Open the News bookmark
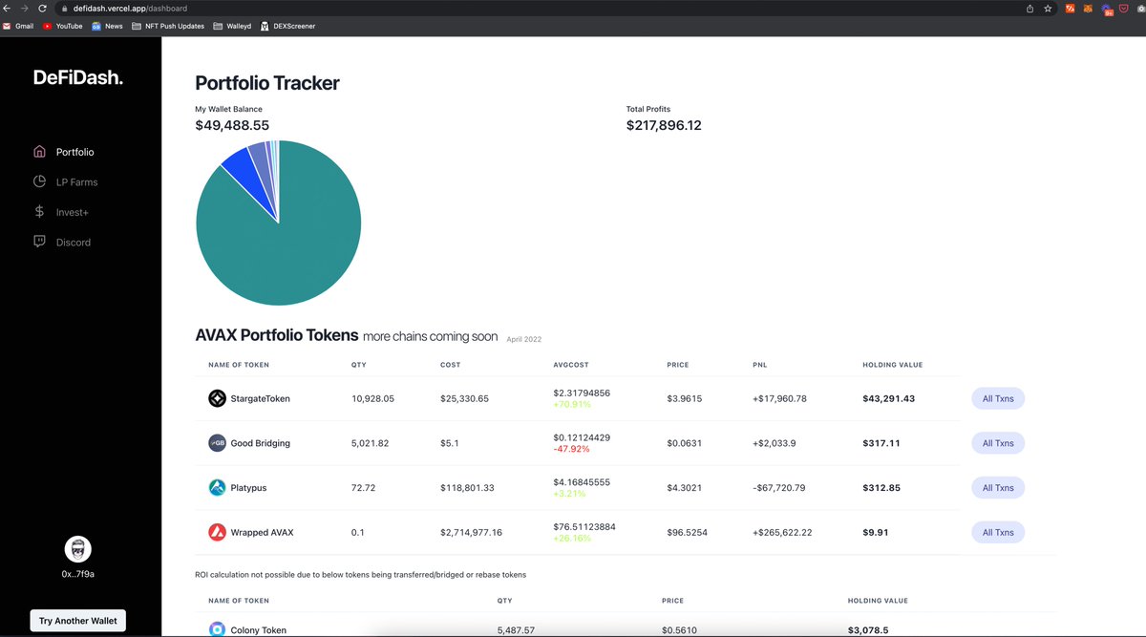Image resolution: width=1146 pixels, height=637 pixels. 108,26
